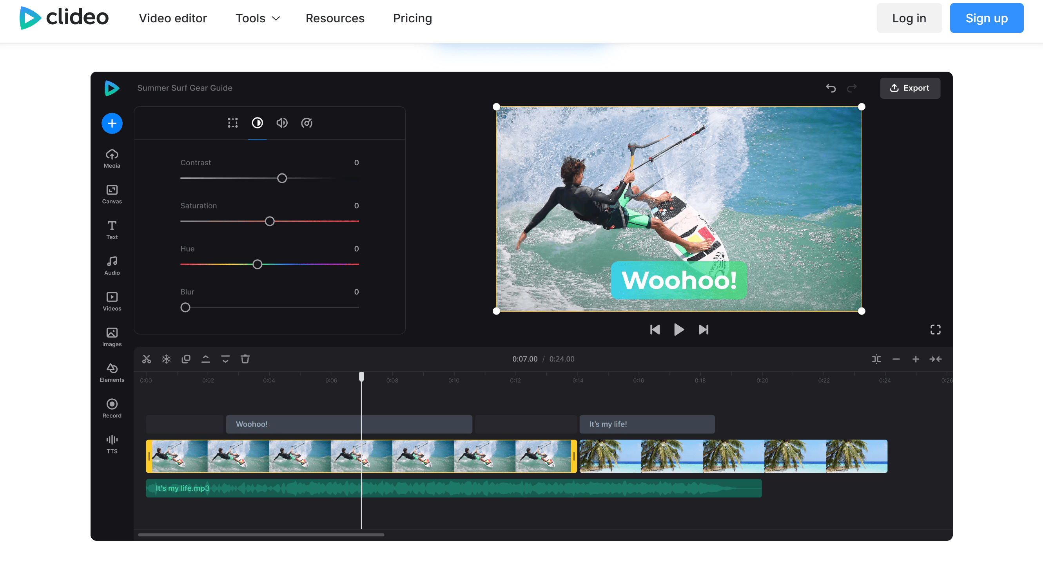Click the Saturation slider handle

coord(270,221)
